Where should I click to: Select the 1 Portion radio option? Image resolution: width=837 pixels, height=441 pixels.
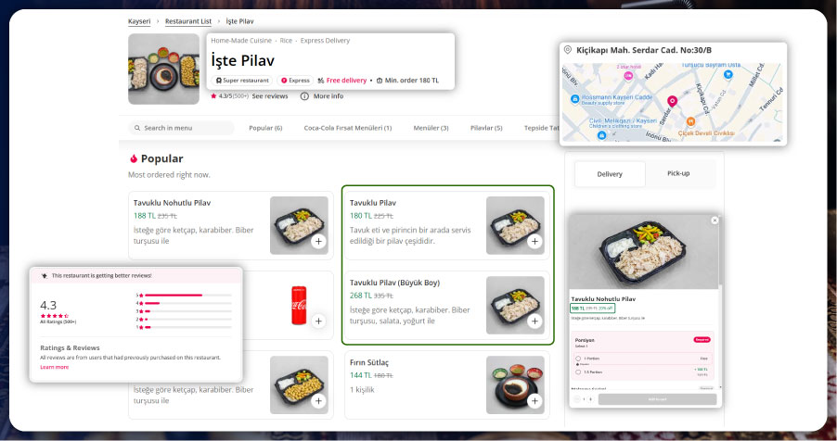tap(578, 359)
